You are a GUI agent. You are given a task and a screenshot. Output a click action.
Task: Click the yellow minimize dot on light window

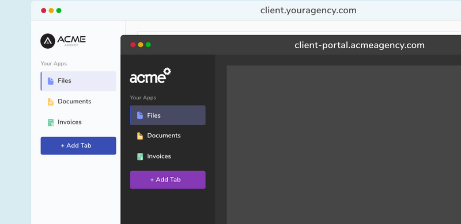pos(51,10)
